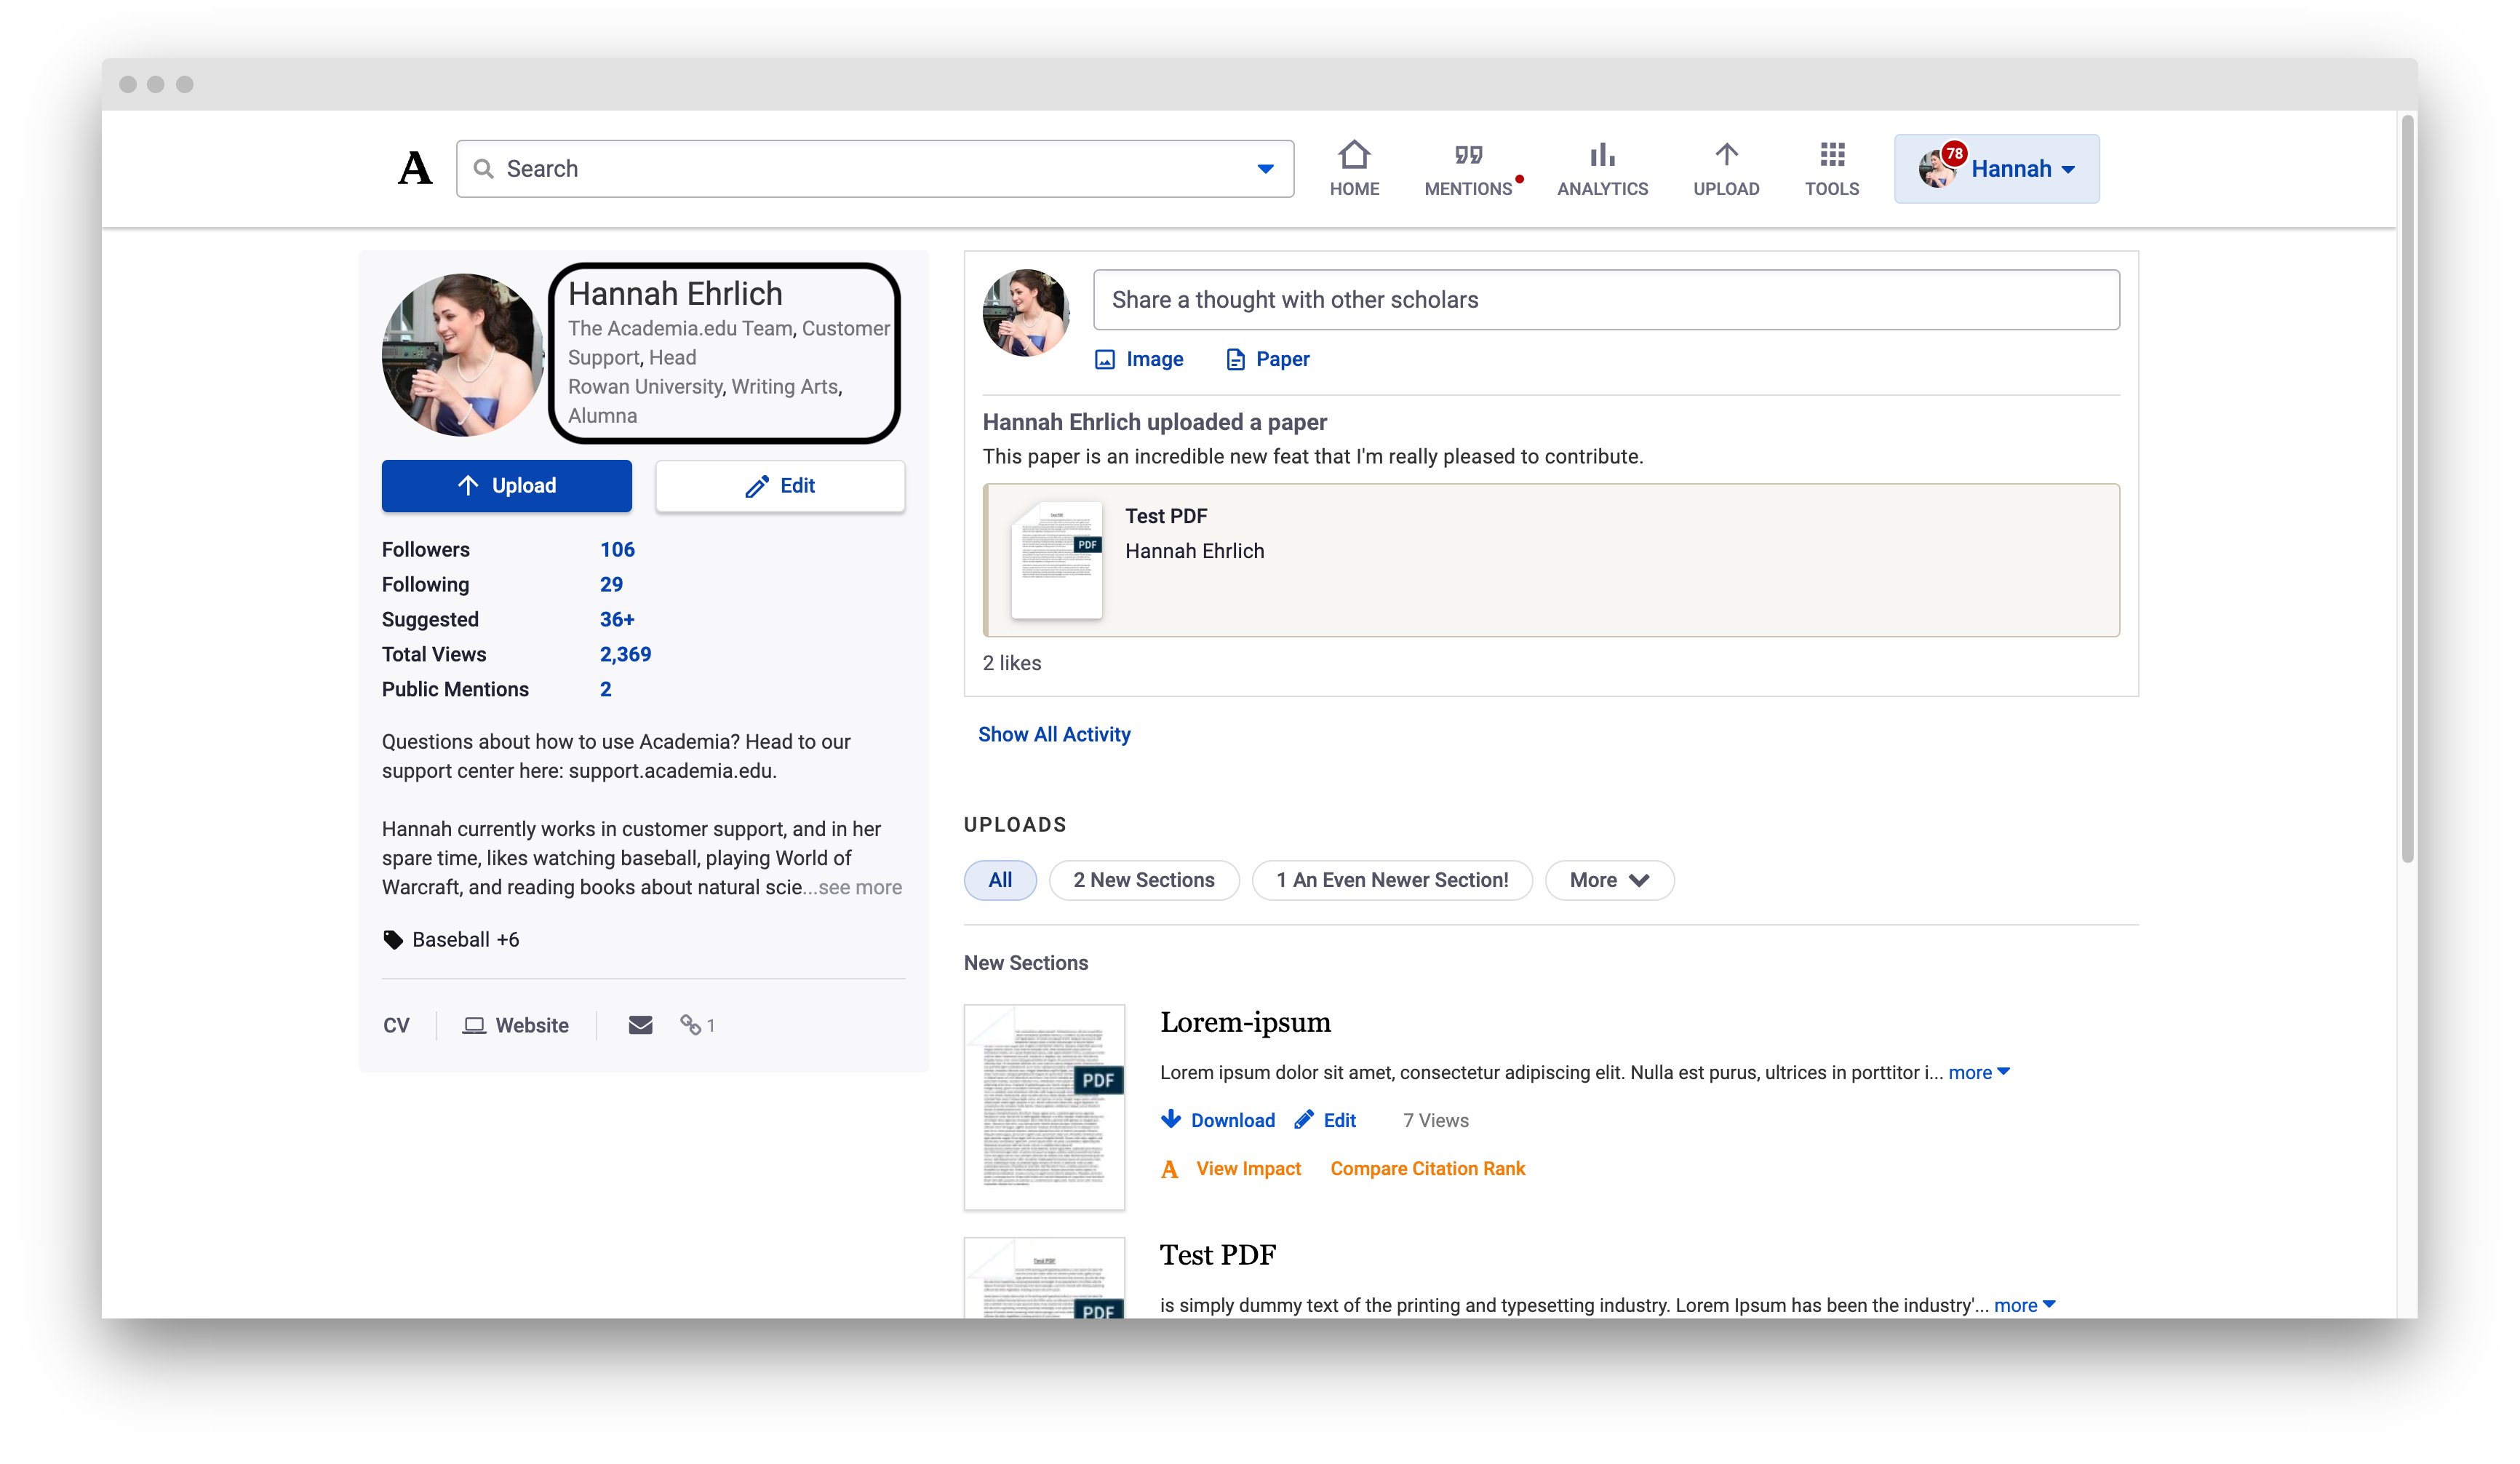
Task: Select the '2 New Sections' filter
Action: [x=1144, y=880]
